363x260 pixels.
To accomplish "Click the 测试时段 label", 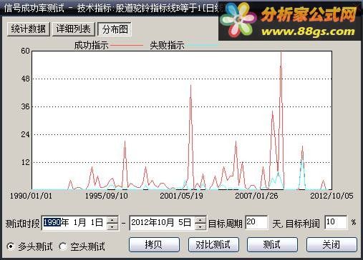I will (22, 224).
